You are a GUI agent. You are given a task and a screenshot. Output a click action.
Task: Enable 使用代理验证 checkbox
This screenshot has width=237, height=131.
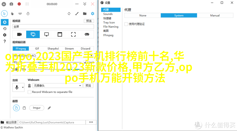(x=126, y=24)
